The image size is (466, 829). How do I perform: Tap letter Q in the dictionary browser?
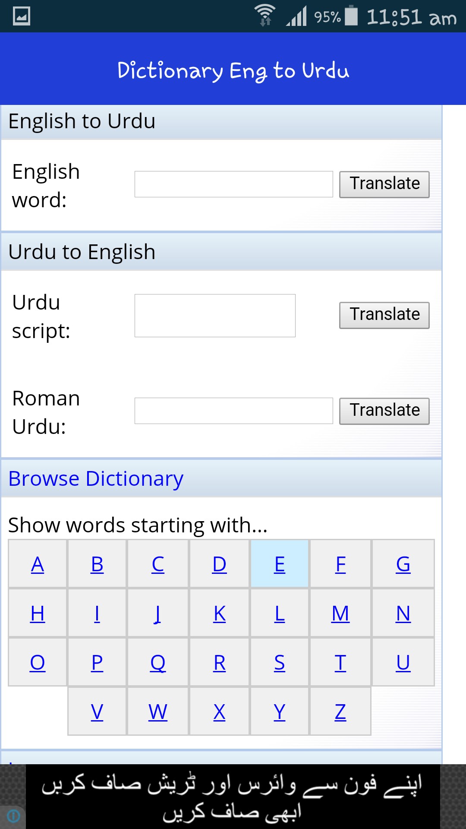158,663
